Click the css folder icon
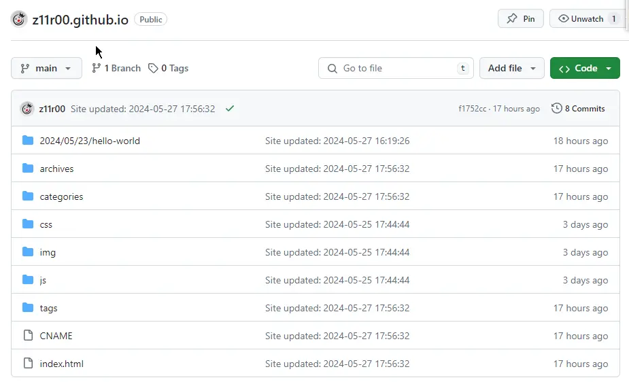 point(28,224)
